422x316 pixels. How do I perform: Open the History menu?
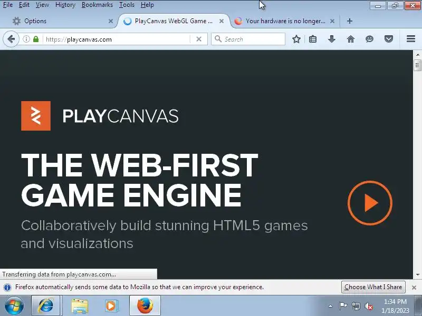click(x=65, y=5)
